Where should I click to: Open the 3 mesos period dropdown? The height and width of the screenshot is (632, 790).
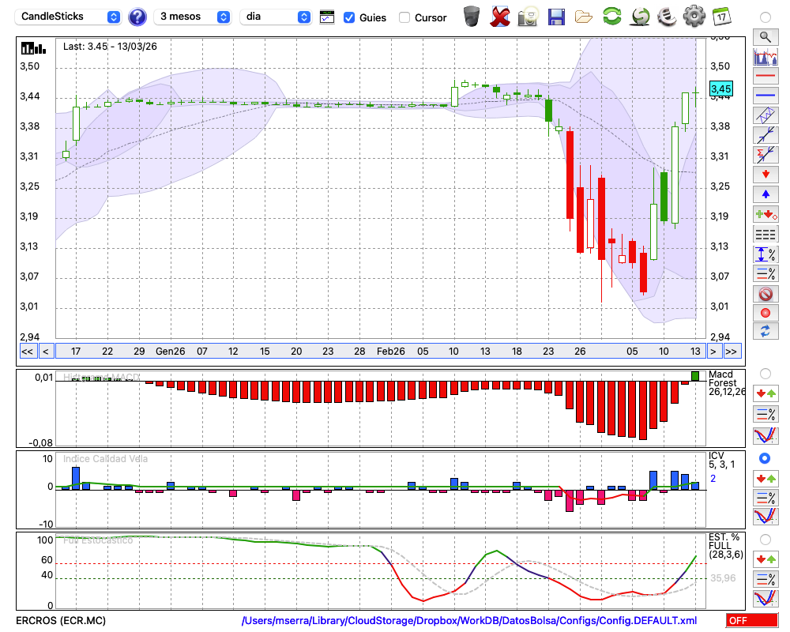[194, 17]
